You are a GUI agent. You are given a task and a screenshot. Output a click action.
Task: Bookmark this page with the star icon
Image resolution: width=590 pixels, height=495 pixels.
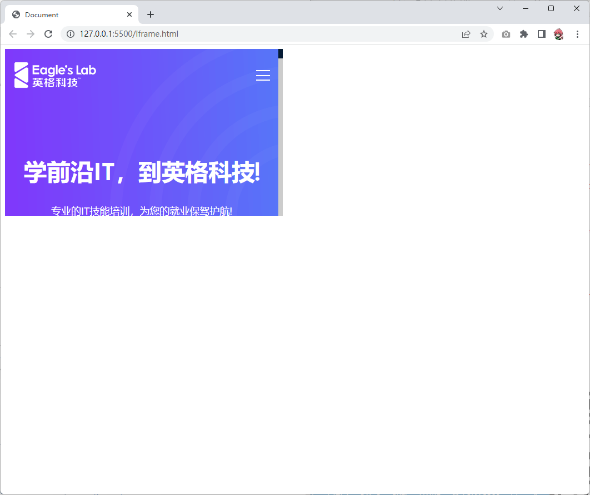[484, 34]
